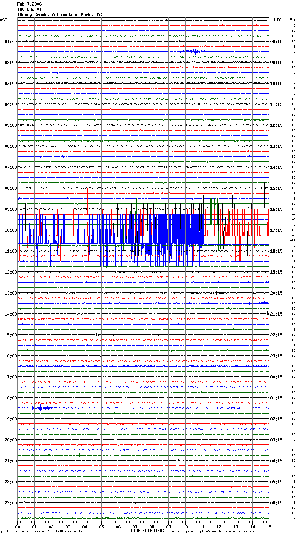Click the 10:15 UTC label

[x=276, y=84]
